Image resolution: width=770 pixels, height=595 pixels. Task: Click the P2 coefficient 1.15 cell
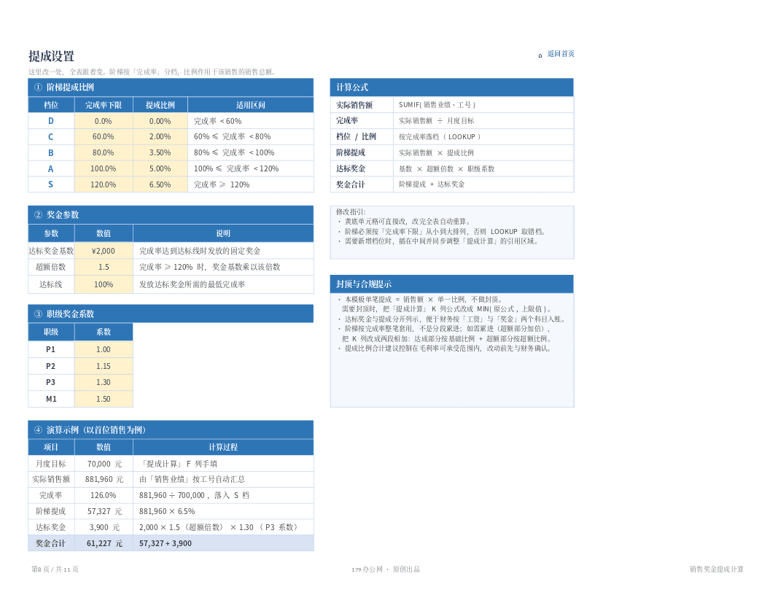pyautogui.click(x=104, y=366)
